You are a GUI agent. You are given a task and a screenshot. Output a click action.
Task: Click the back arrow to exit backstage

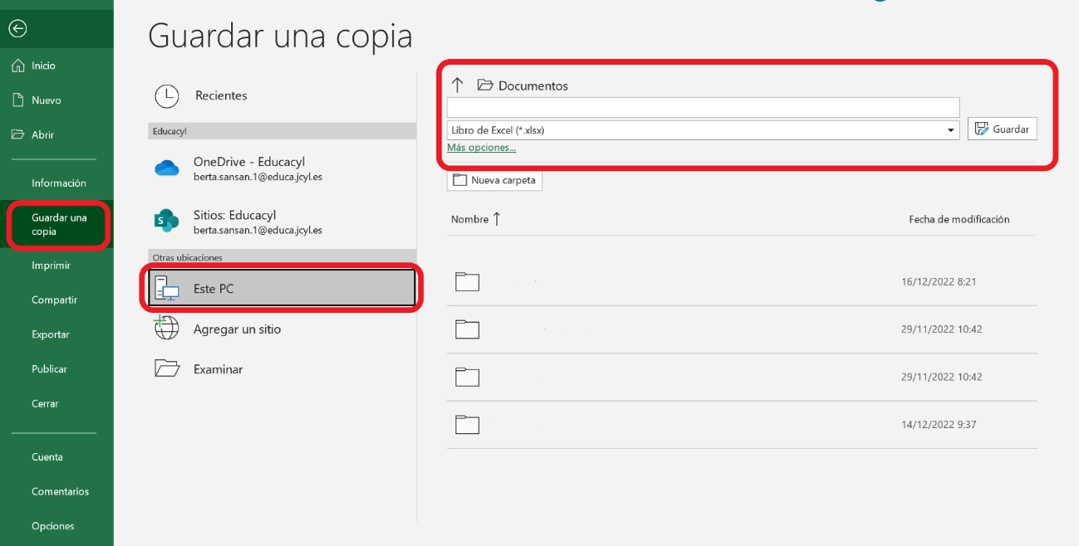pos(17,29)
